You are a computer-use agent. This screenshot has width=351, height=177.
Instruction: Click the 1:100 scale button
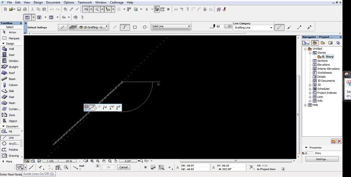(50, 161)
